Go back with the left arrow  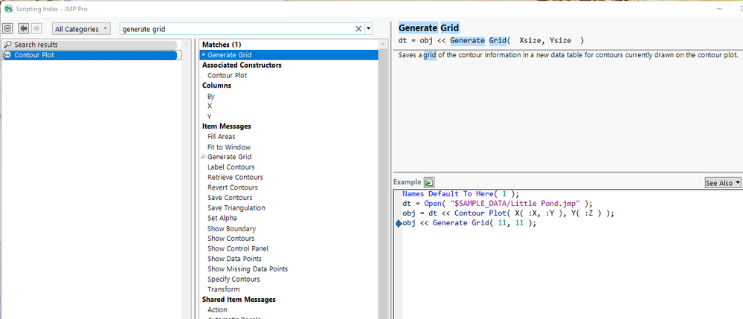(x=24, y=28)
